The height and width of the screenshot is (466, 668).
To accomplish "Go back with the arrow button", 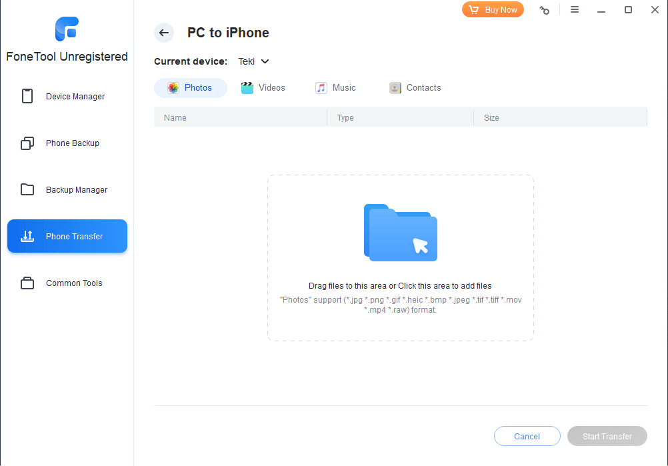I will click(x=164, y=33).
